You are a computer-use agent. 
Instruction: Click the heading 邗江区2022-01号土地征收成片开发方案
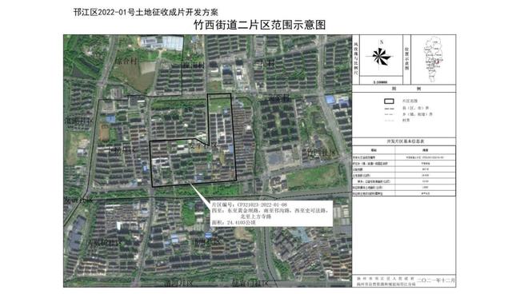click(146, 12)
